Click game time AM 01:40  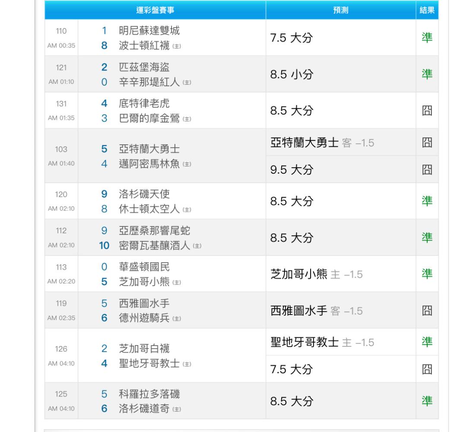[61, 163]
